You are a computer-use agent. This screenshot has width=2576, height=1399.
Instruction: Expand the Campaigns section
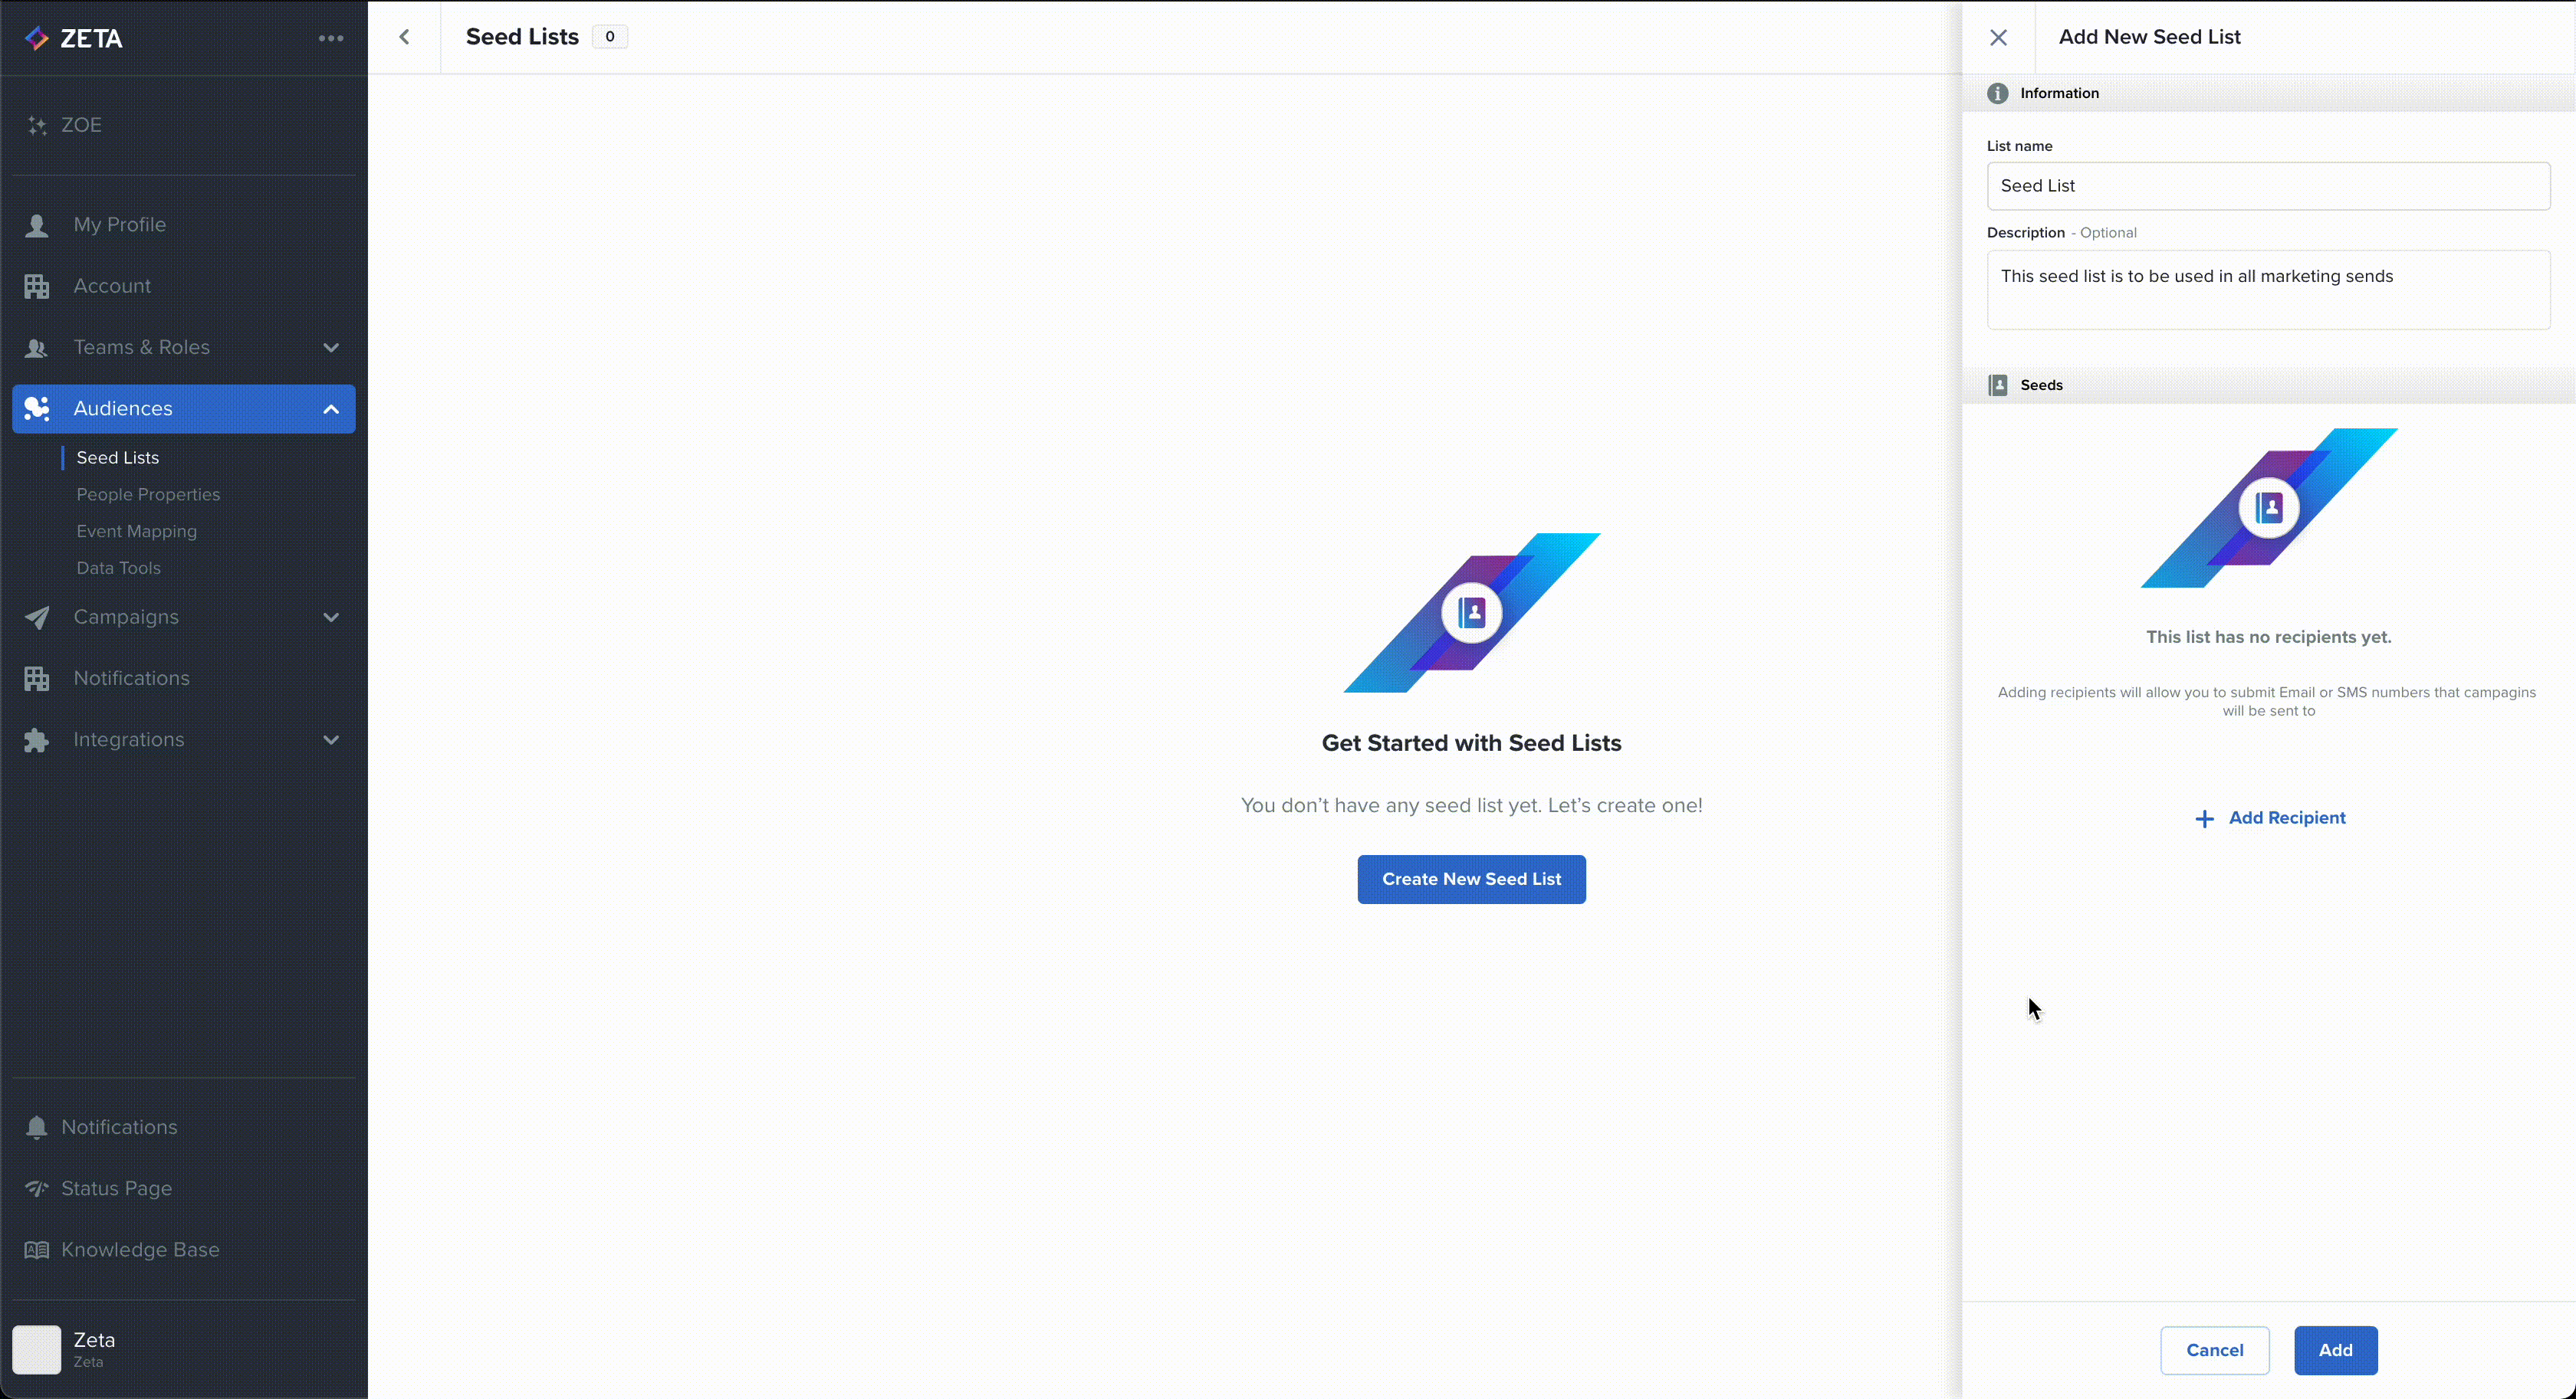tap(330, 618)
